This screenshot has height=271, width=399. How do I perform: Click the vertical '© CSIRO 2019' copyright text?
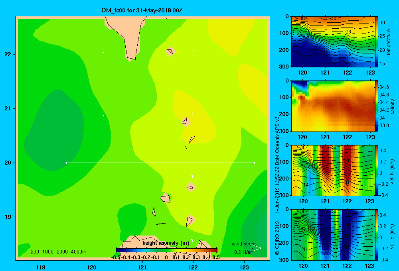tap(277, 238)
